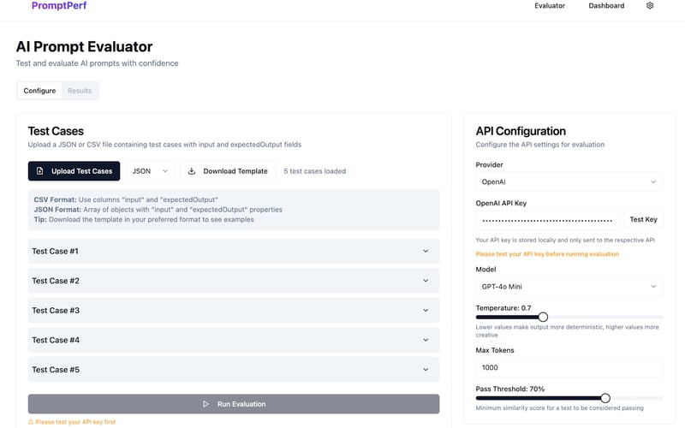Click 'Your API key is stored locally' note
This screenshot has width=685, height=428.
coord(565,241)
